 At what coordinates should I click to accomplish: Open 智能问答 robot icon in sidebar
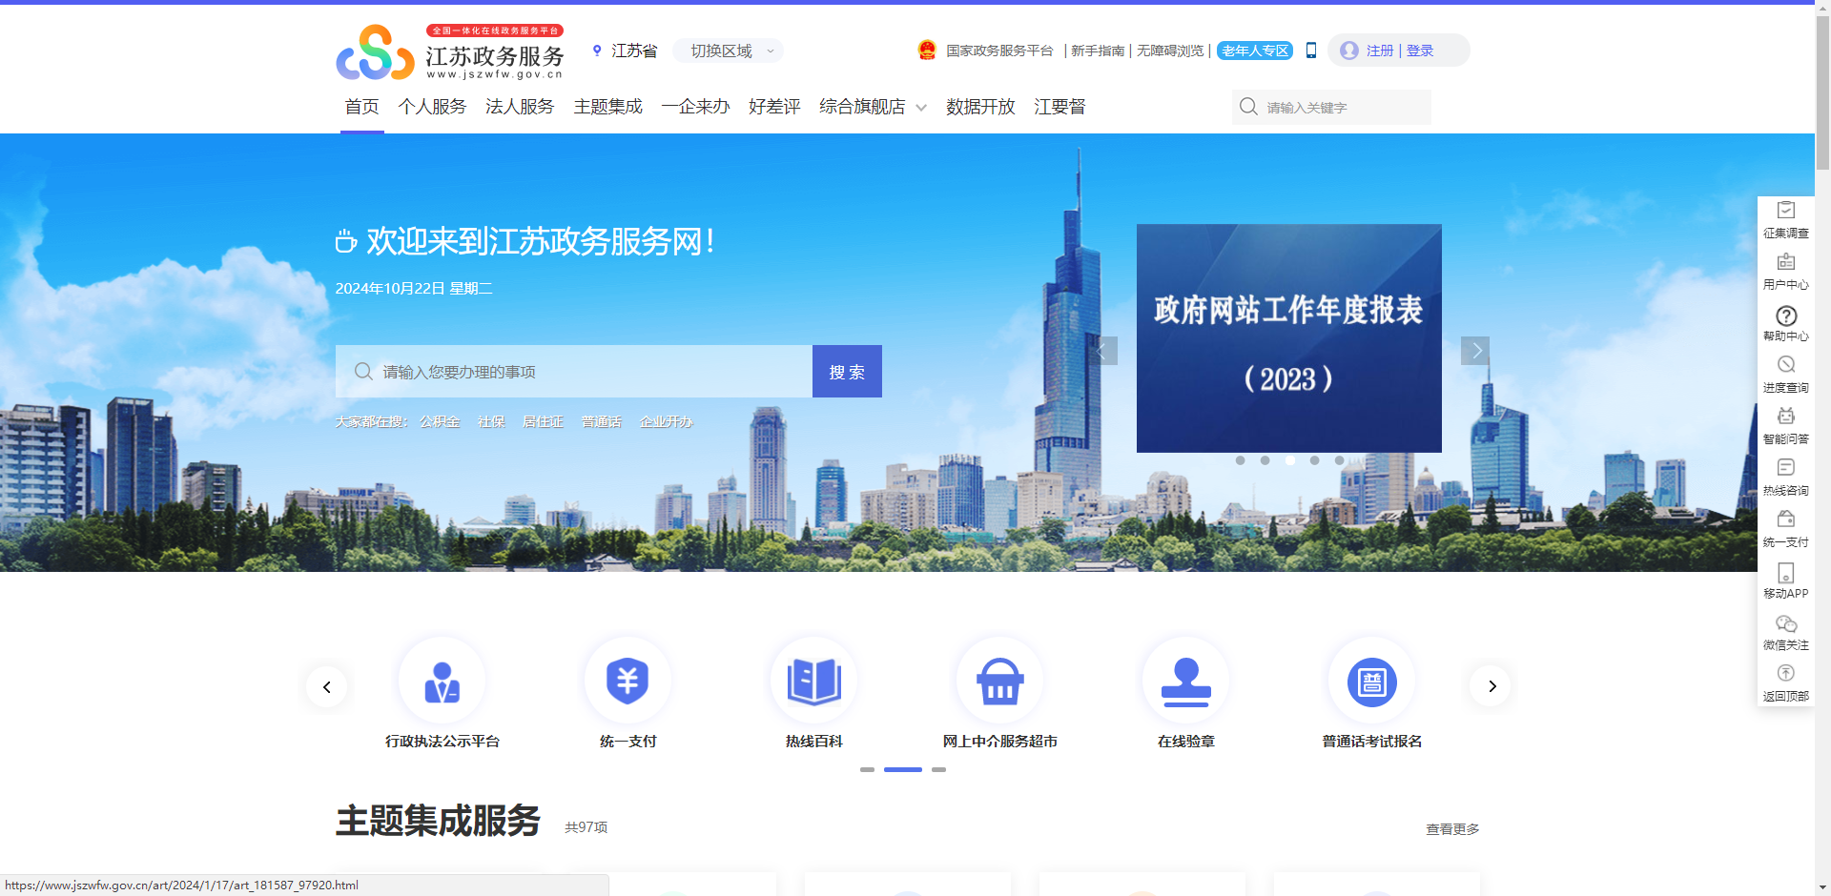(x=1785, y=417)
